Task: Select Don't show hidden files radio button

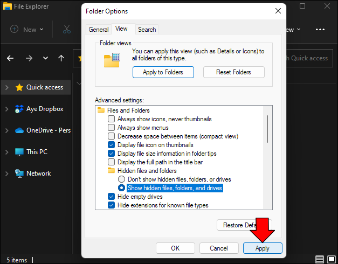Action: 122,179
